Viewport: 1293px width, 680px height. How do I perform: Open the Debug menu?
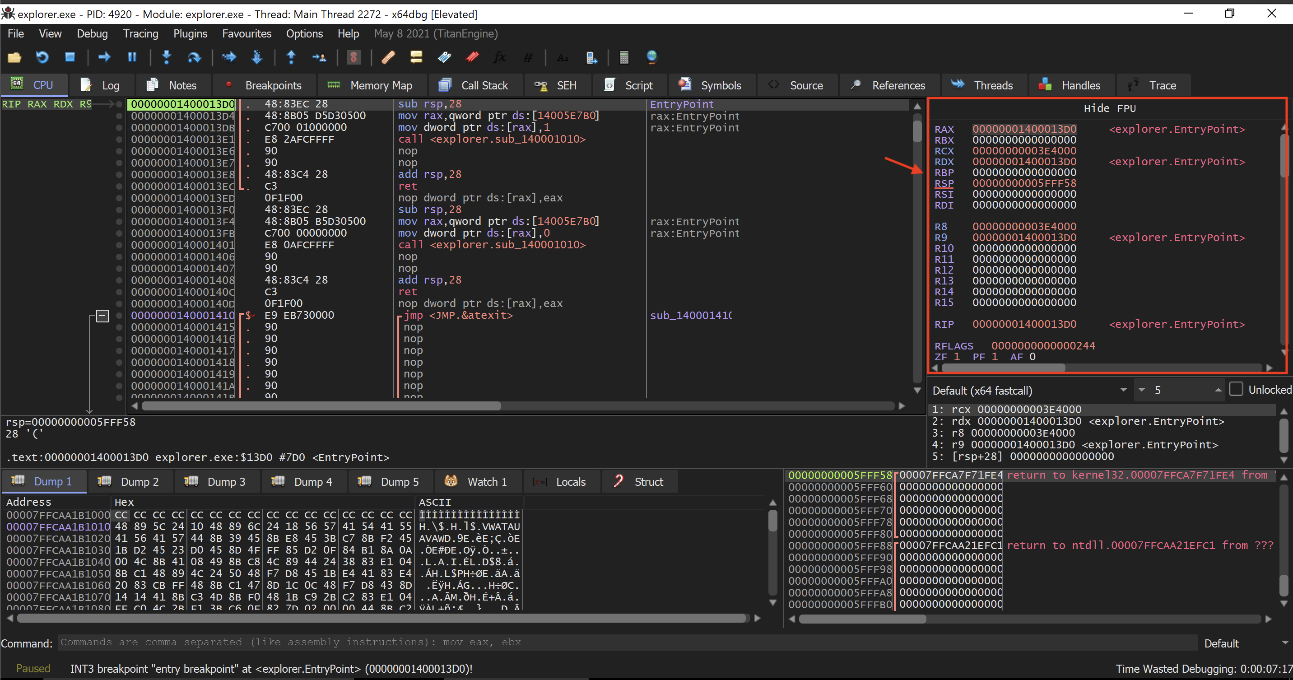92,33
